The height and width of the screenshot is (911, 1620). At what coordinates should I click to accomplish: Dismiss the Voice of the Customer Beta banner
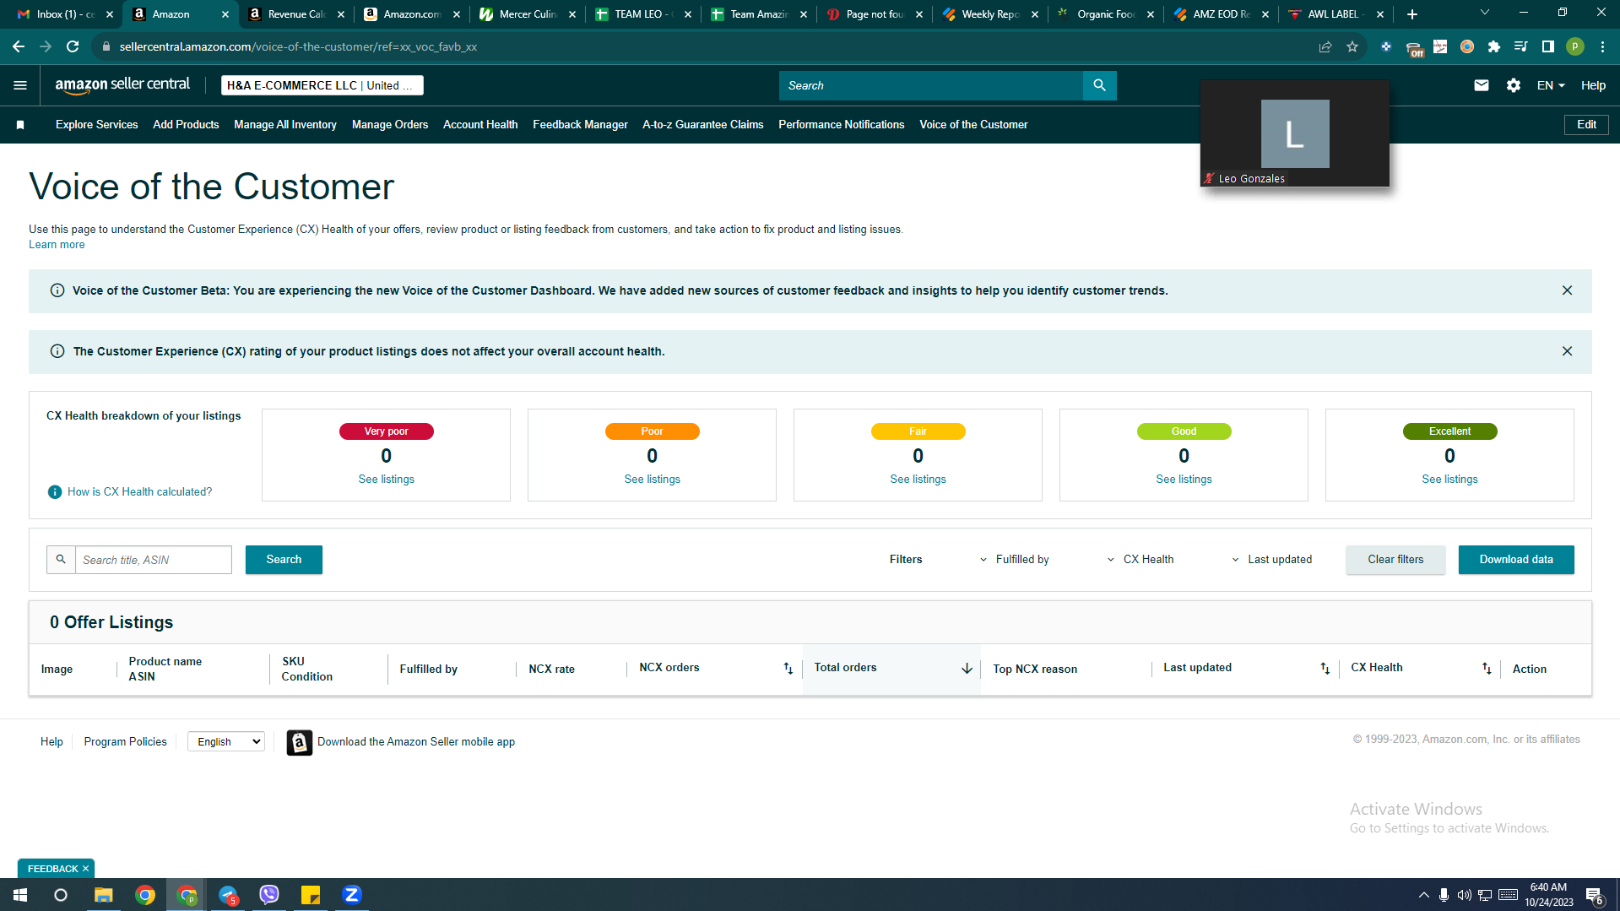pyautogui.click(x=1567, y=290)
